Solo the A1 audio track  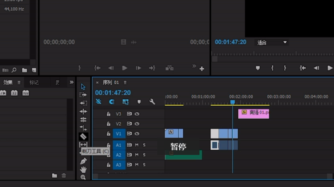pyautogui.click(x=144, y=145)
